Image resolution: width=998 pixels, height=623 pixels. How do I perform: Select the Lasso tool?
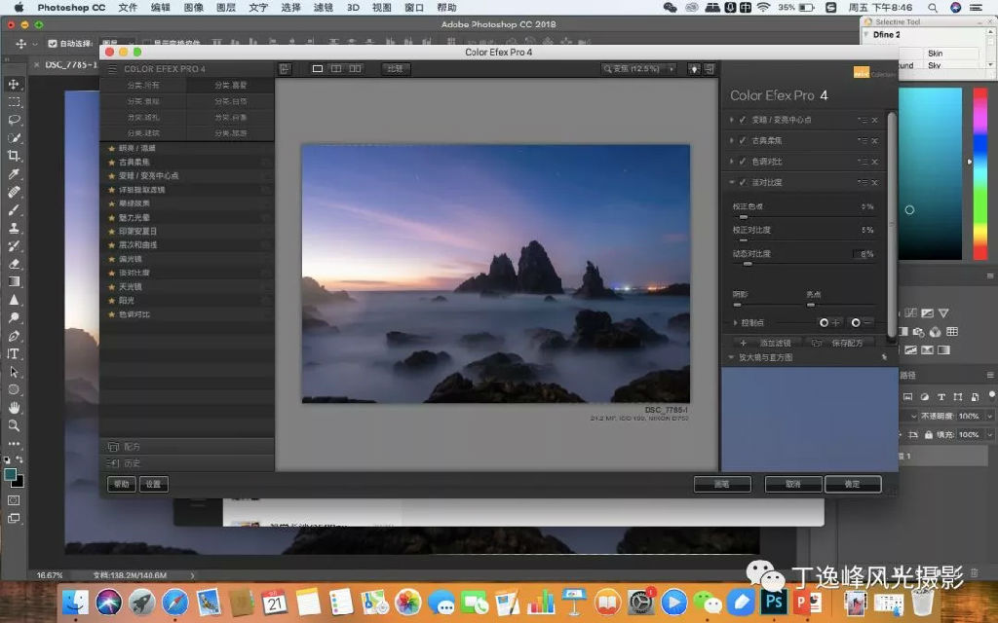pyautogui.click(x=14, y=120)
